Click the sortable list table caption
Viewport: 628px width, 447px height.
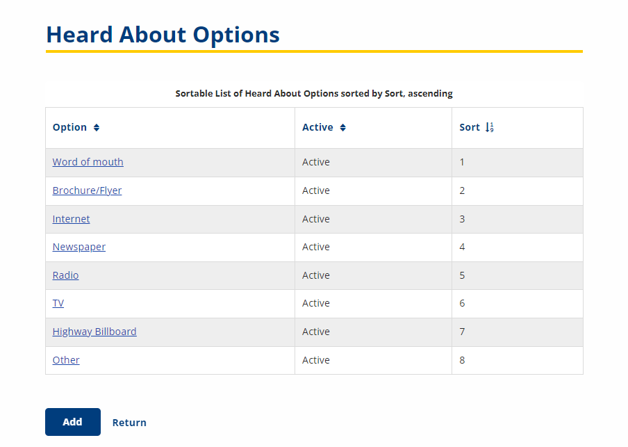pyautogui.click(x=313, y=93)
